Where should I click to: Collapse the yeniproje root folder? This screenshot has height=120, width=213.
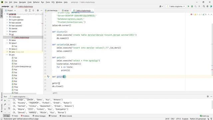click(5, 14)
